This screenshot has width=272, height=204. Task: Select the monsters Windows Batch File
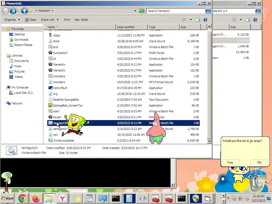123,76
